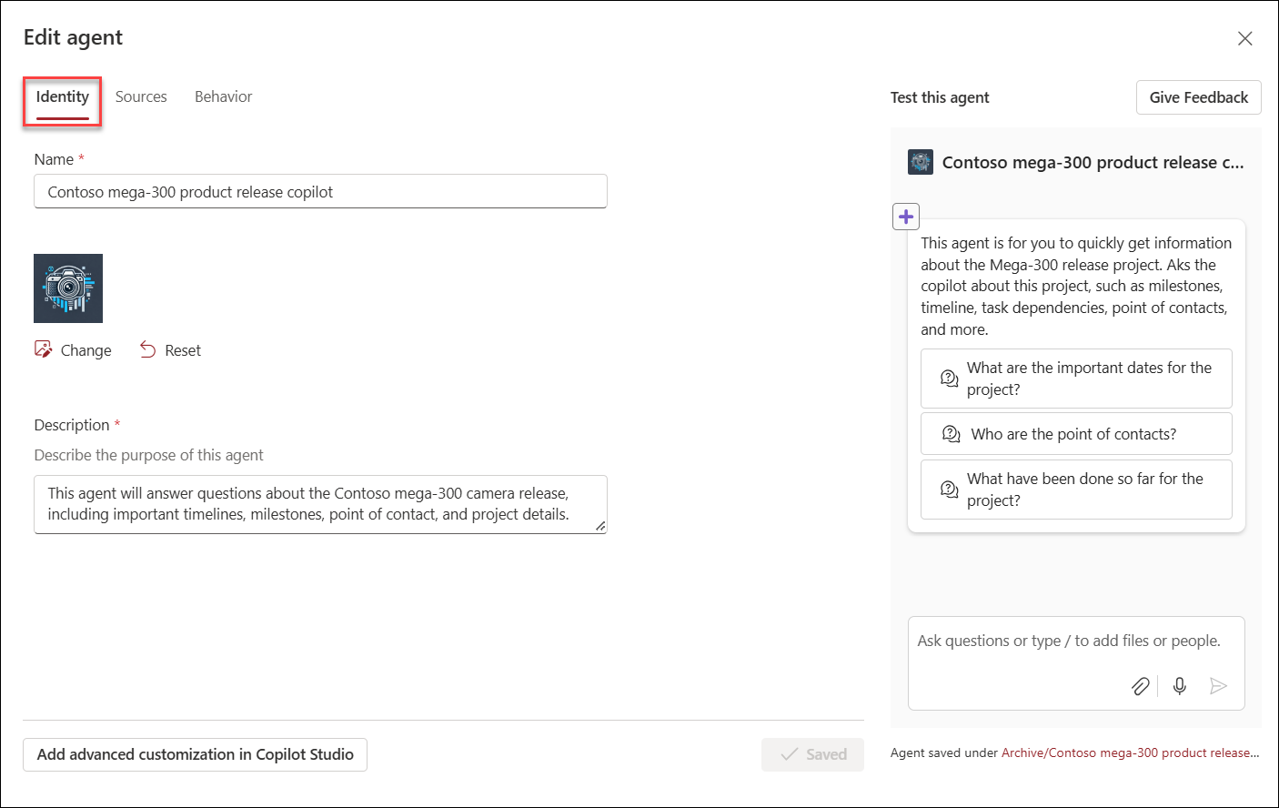Image resolution: width=1279 pixels, height=808 pixels.
Task: Select prompt asking about important project dates
Action: 1076,379
